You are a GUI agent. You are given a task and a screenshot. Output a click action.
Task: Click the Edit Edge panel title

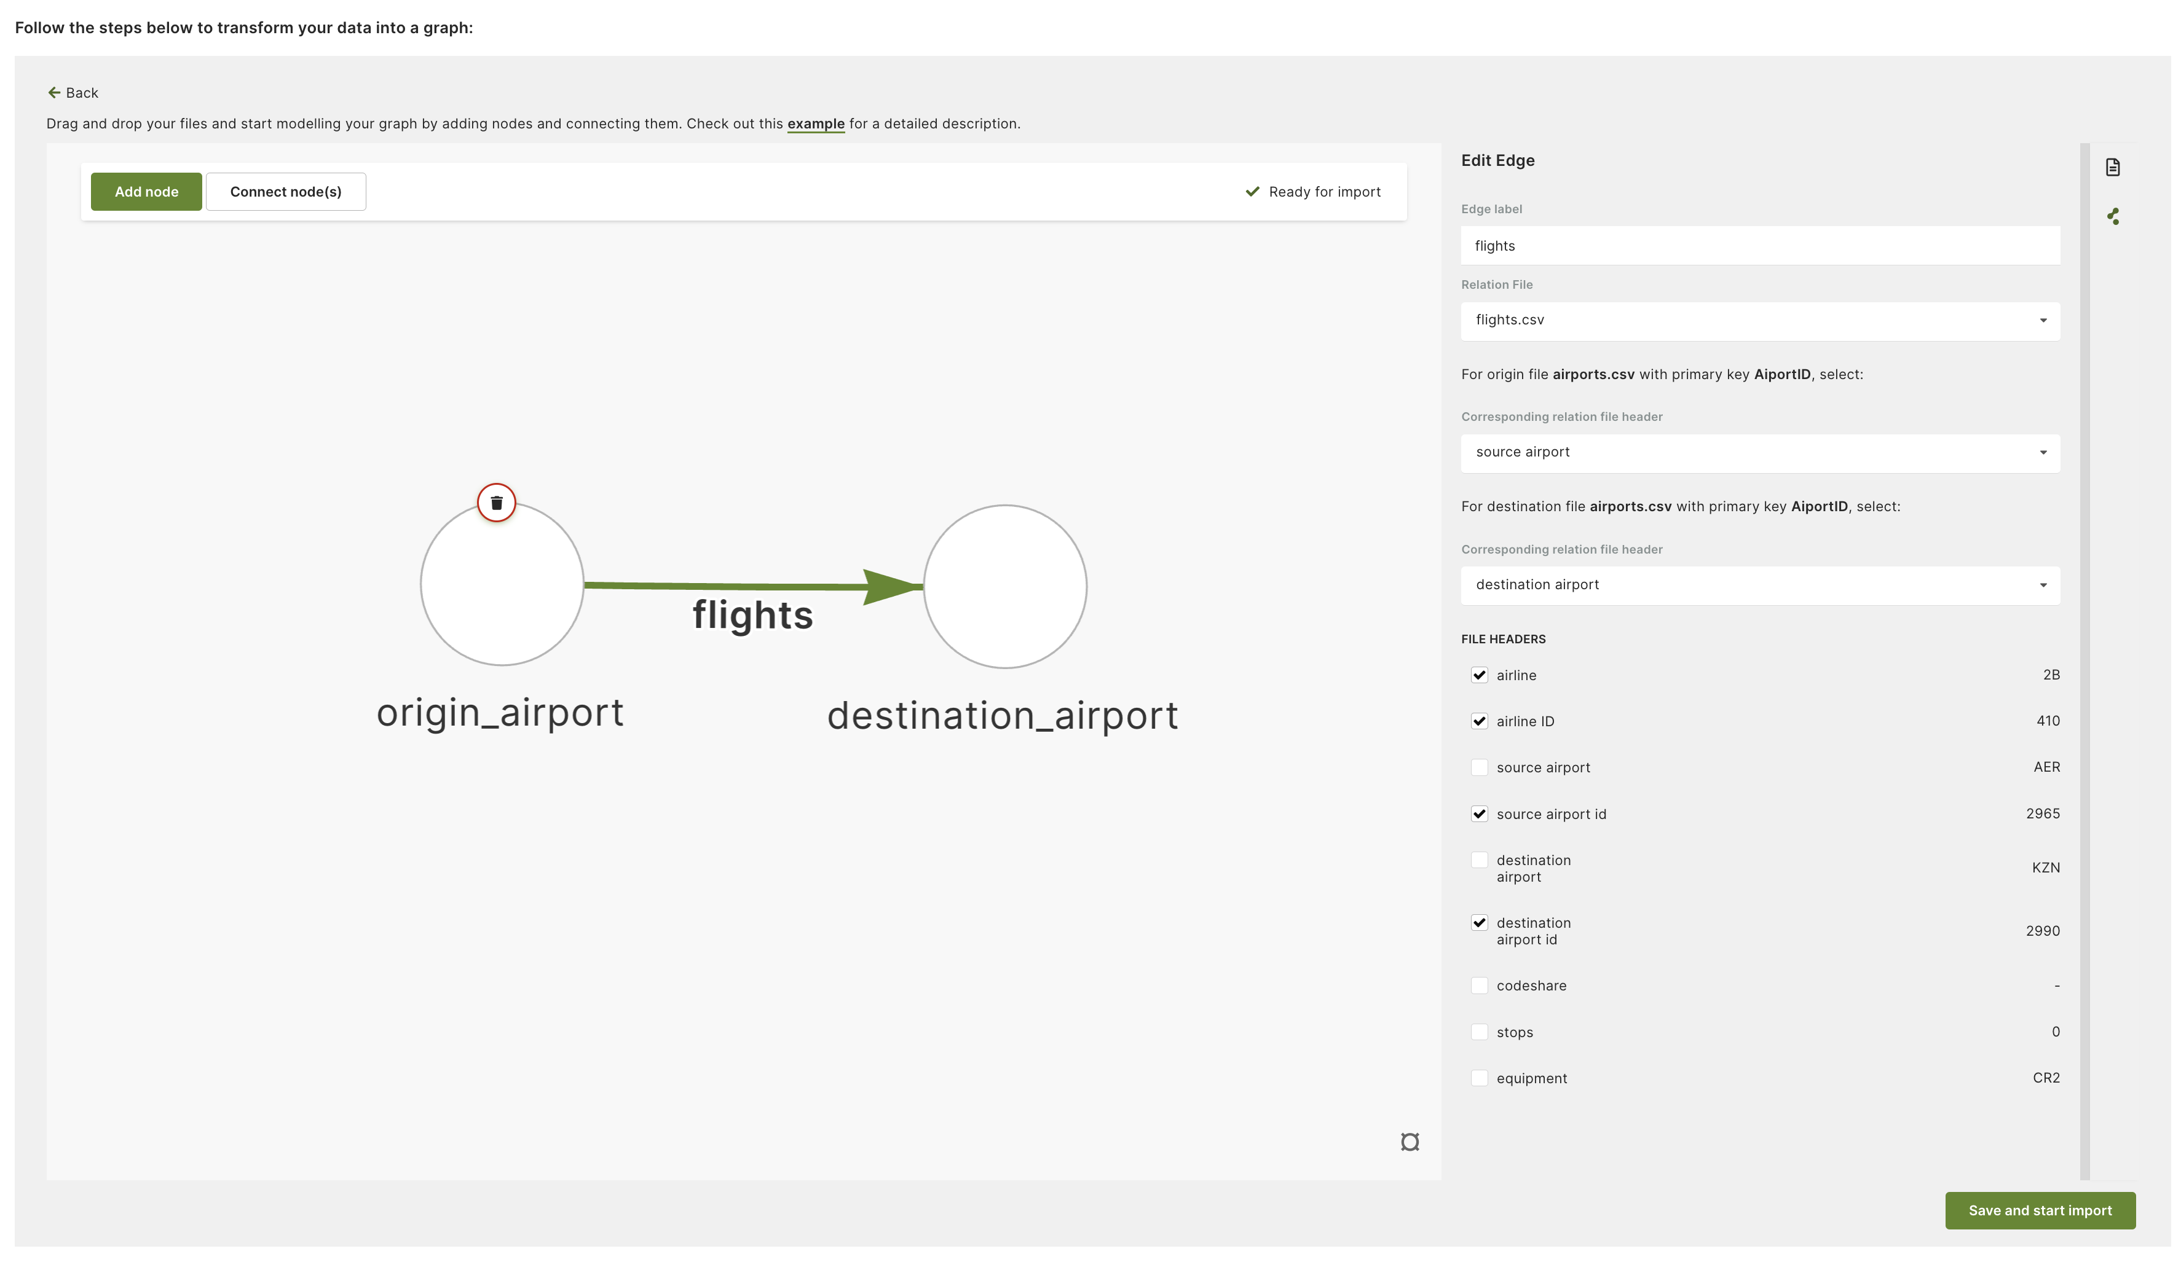click(x=1497, y=160)
